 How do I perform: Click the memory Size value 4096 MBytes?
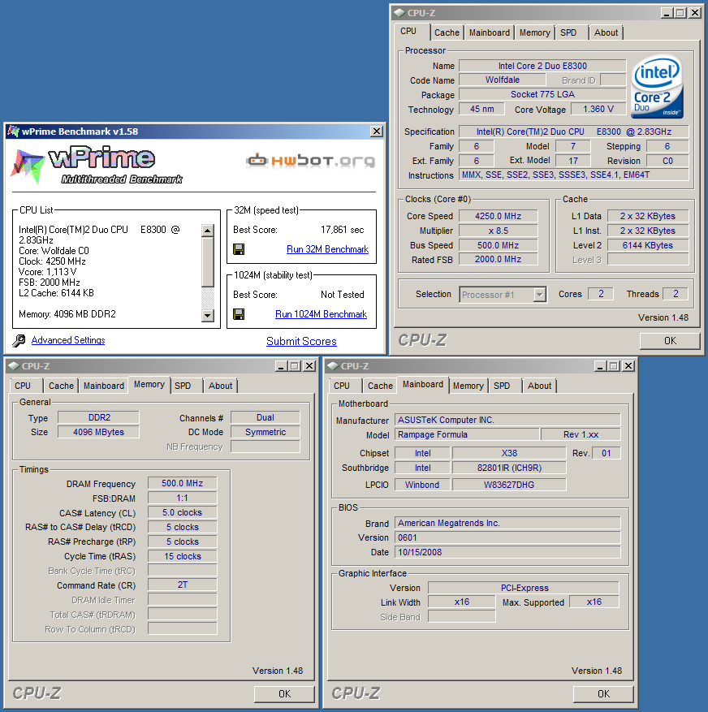click(98, 432)
